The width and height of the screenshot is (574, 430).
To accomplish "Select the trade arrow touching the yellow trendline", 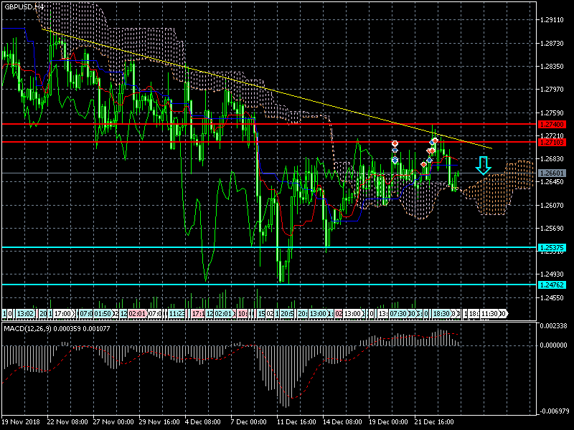I will [434, 141].
